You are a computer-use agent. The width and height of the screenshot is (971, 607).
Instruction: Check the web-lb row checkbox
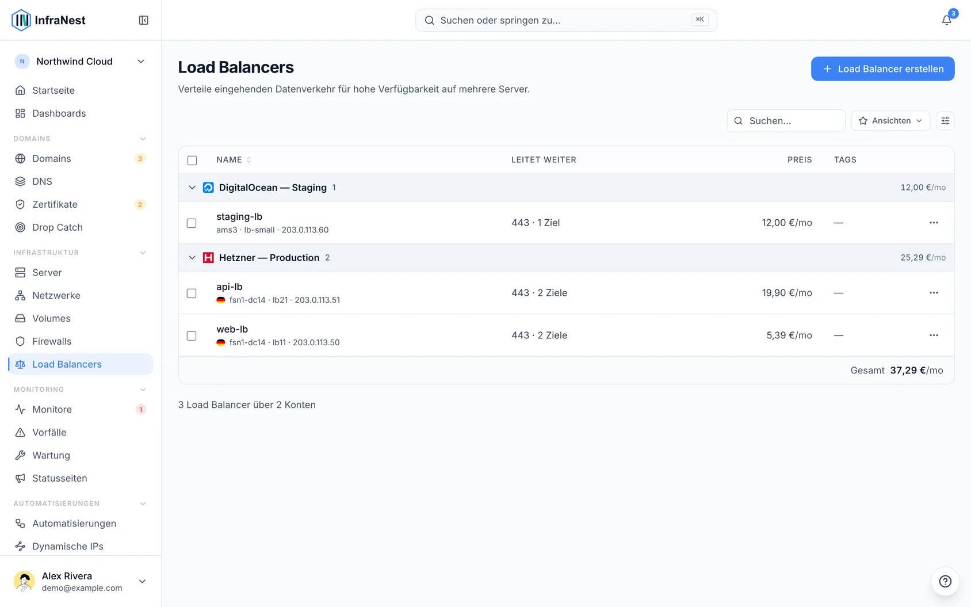[192, 336]
